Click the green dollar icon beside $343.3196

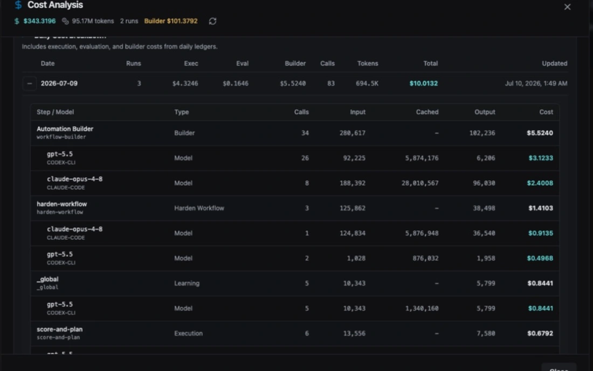[x=17, y=21]
